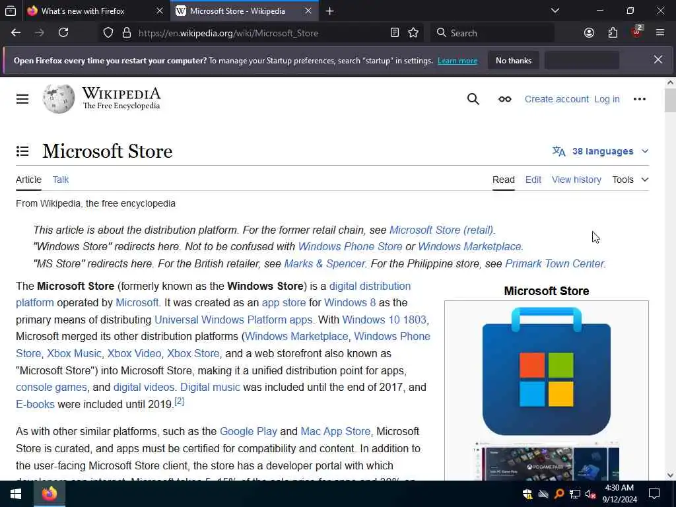Open Wikipedia search magnifier
The height and width of the screenshot is (507, 676).
[473, 99]
